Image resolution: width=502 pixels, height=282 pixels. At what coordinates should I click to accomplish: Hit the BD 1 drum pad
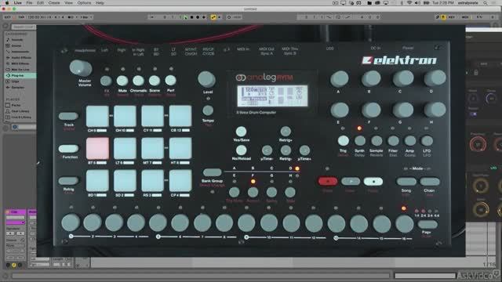97,181
